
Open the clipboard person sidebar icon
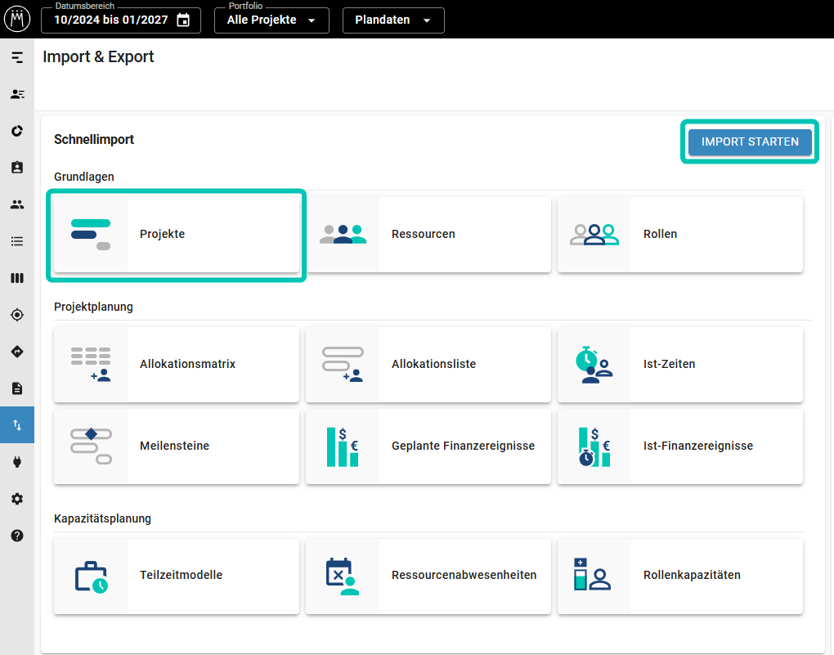click(17, 168)
